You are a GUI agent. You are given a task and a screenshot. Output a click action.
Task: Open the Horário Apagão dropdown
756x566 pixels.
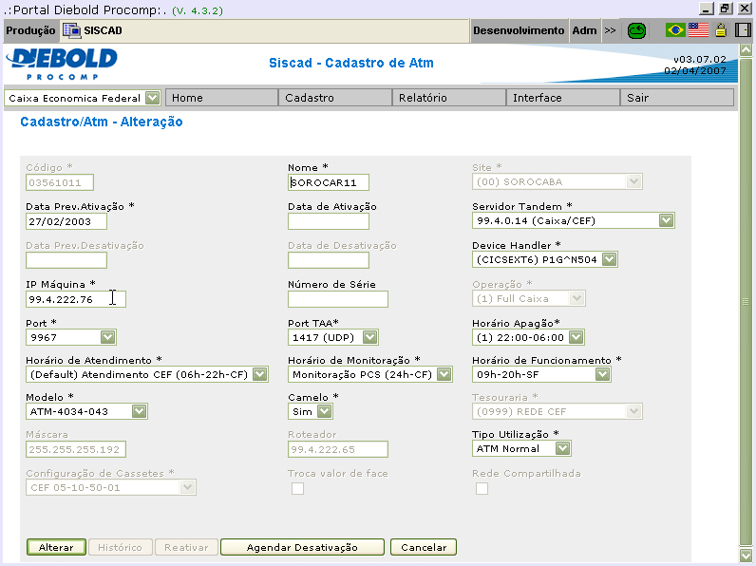pos(528,337)
